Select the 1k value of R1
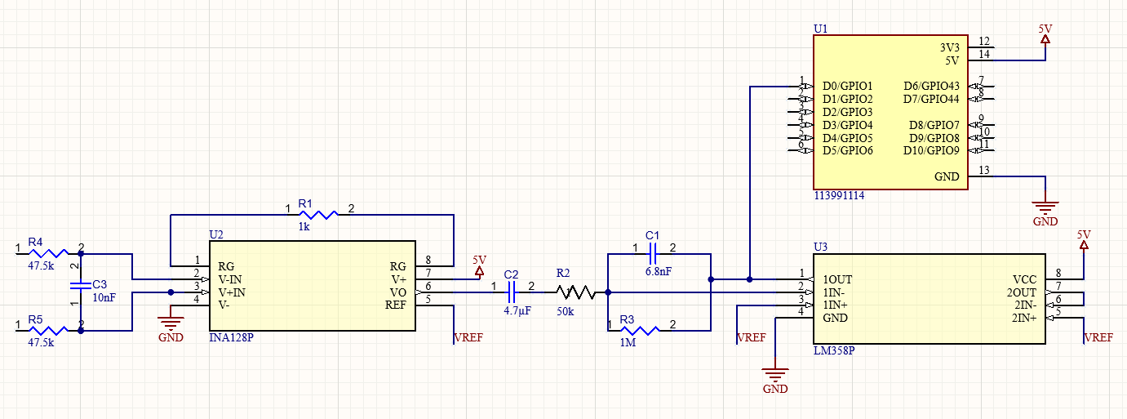1127x419 pixels. [304, 227]
